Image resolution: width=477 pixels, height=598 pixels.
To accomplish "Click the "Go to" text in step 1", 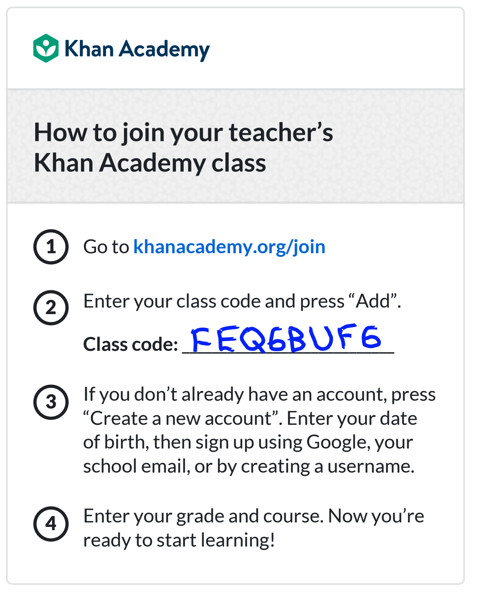I will (106, 247).
